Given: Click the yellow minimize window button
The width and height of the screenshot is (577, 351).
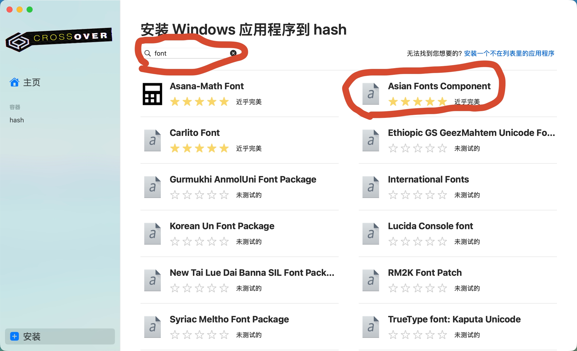Looking at the screenshot, I should pos(20,10).
